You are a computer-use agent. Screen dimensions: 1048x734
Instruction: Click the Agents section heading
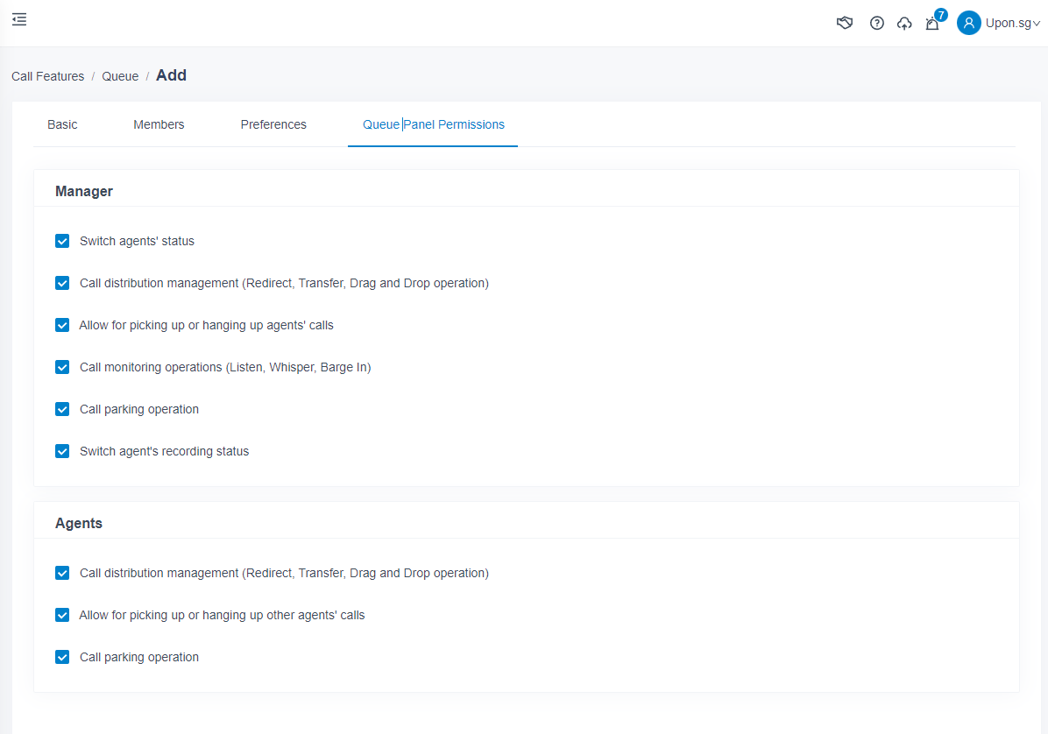78,524
